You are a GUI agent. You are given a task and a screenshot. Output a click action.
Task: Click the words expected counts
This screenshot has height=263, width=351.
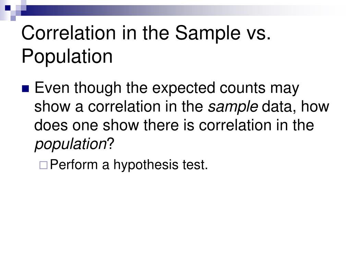pos(209,88)
